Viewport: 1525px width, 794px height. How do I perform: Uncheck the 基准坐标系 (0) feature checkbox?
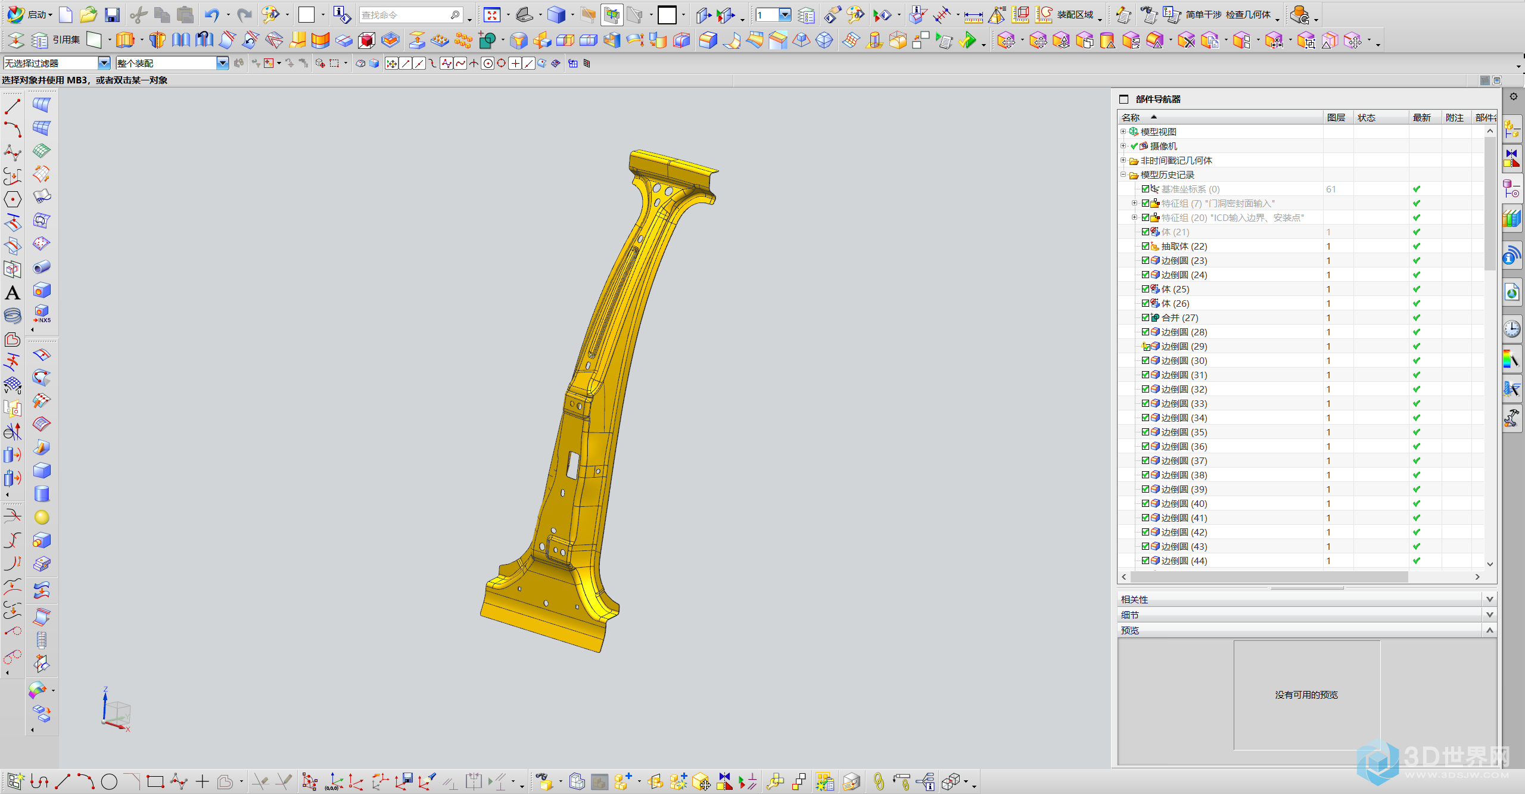pos(1145,189)
